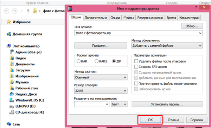Choose the RAR5 archive format

click(x=101, y=62)
